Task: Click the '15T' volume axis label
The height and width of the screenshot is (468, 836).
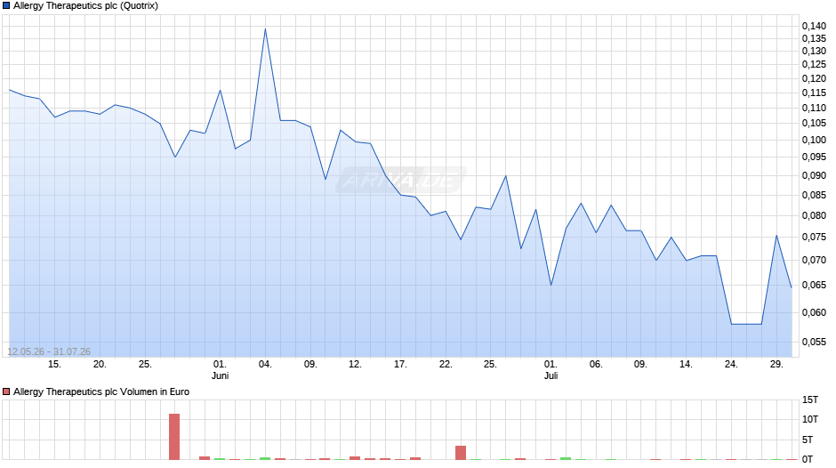Action: 810,399
